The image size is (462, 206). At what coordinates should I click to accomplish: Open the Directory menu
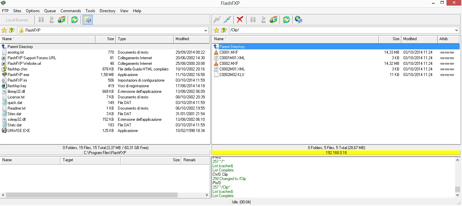point(108,11)
